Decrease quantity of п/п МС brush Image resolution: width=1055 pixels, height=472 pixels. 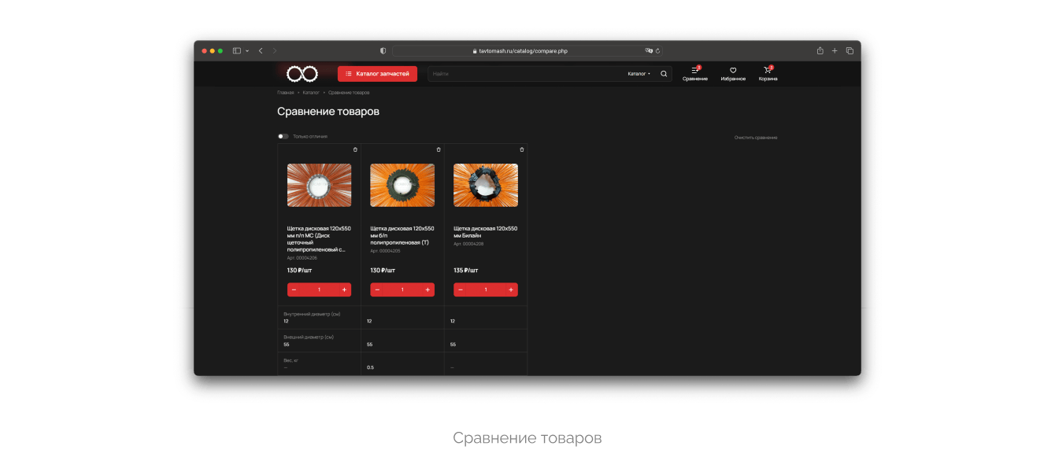click(x=294, y=289)
